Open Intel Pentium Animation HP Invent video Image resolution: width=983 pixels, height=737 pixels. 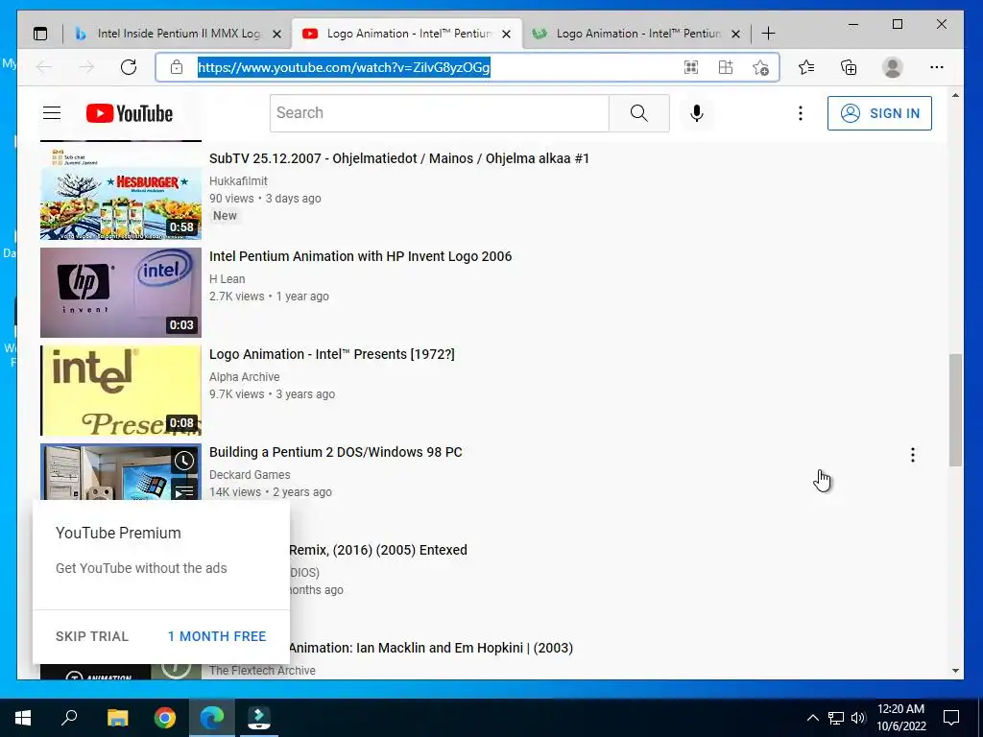(361, 256)
